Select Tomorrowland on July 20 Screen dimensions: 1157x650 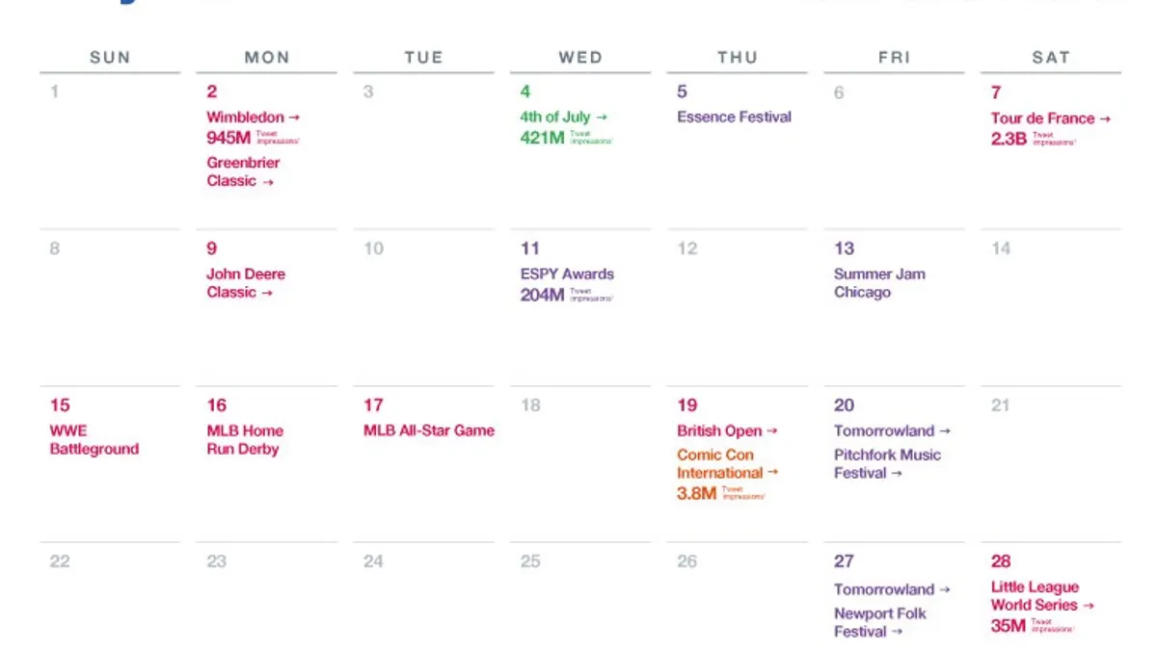(892, 431)
